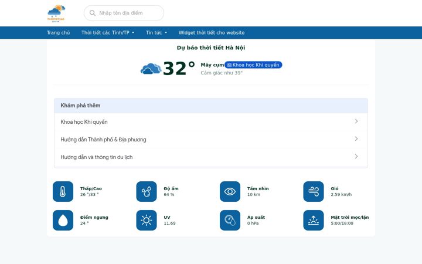Click the thermometer Thấp/Cao icon

pos(63,191)
